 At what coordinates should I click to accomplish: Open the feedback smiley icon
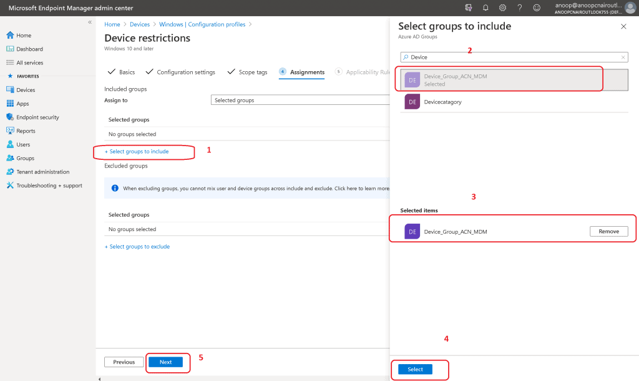537,7
